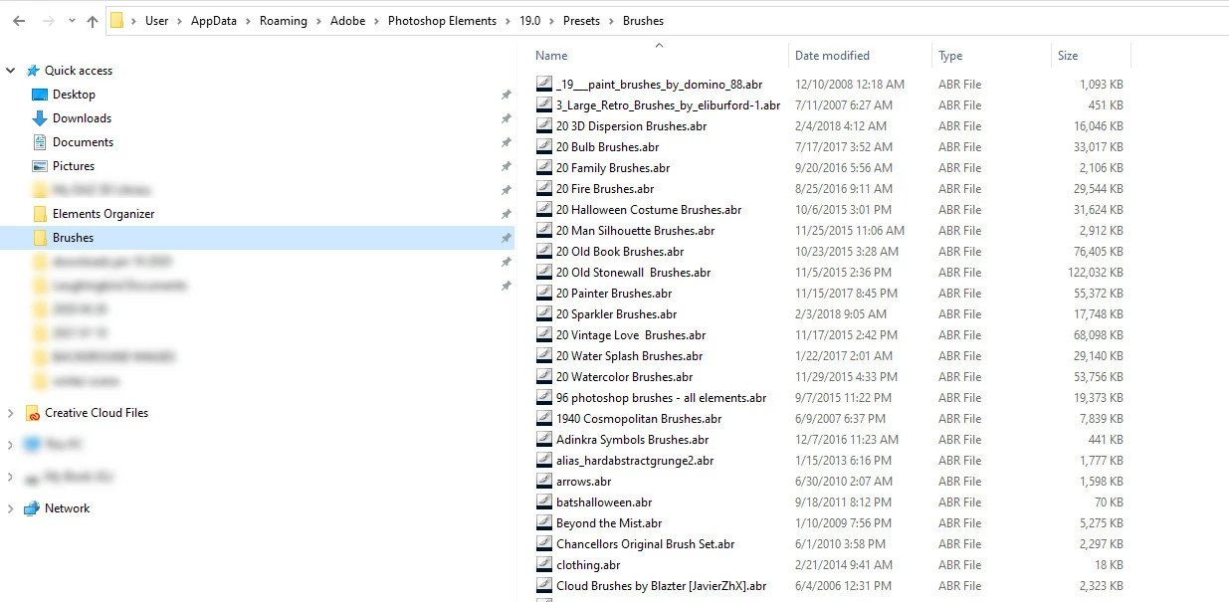Click file icon of 20 Sparkler Brushes.abr
Image resolution: width=1229 pixels, height=602 pixels.
(544, 314)
